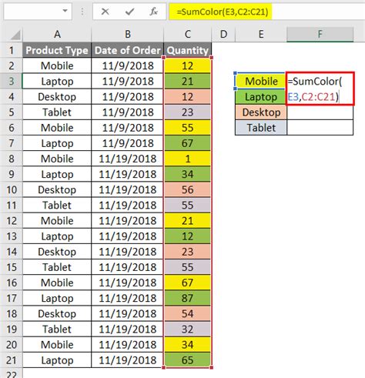The width and height of the screenshot is (365, 378).
Task: Select green Laptop legend cell in column E
Action: tap(261, 97)
